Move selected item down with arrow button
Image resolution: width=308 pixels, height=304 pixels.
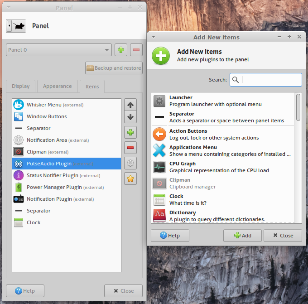point(130,117)
